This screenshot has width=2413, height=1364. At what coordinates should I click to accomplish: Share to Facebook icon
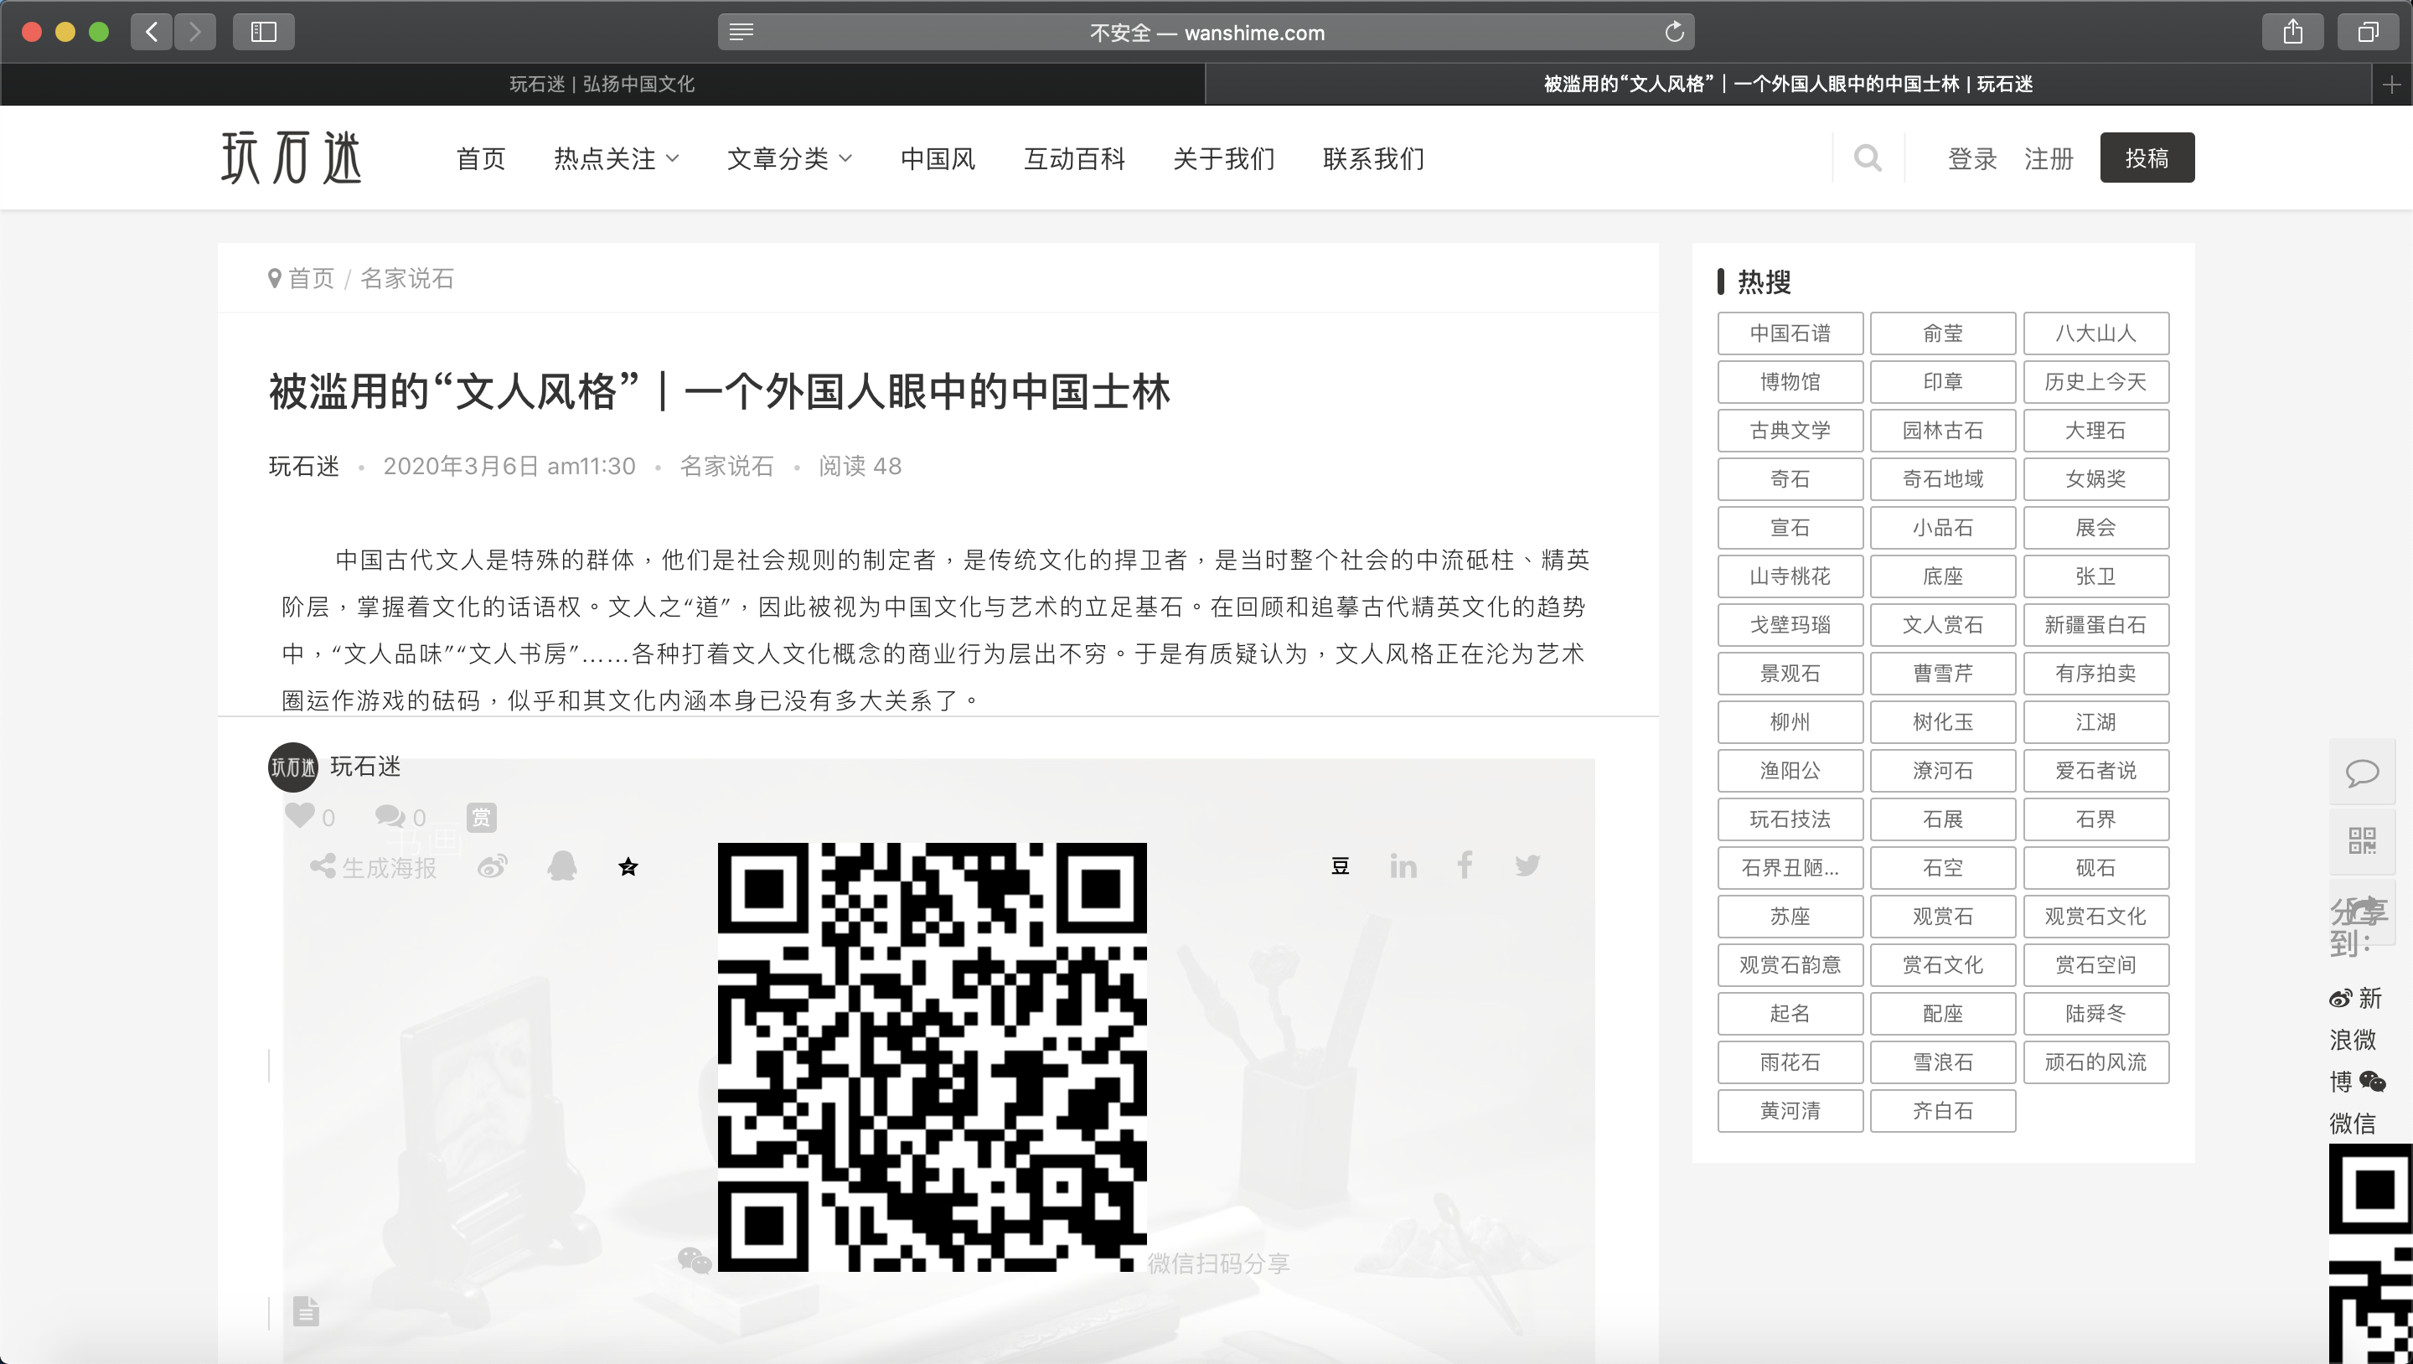1465,865
